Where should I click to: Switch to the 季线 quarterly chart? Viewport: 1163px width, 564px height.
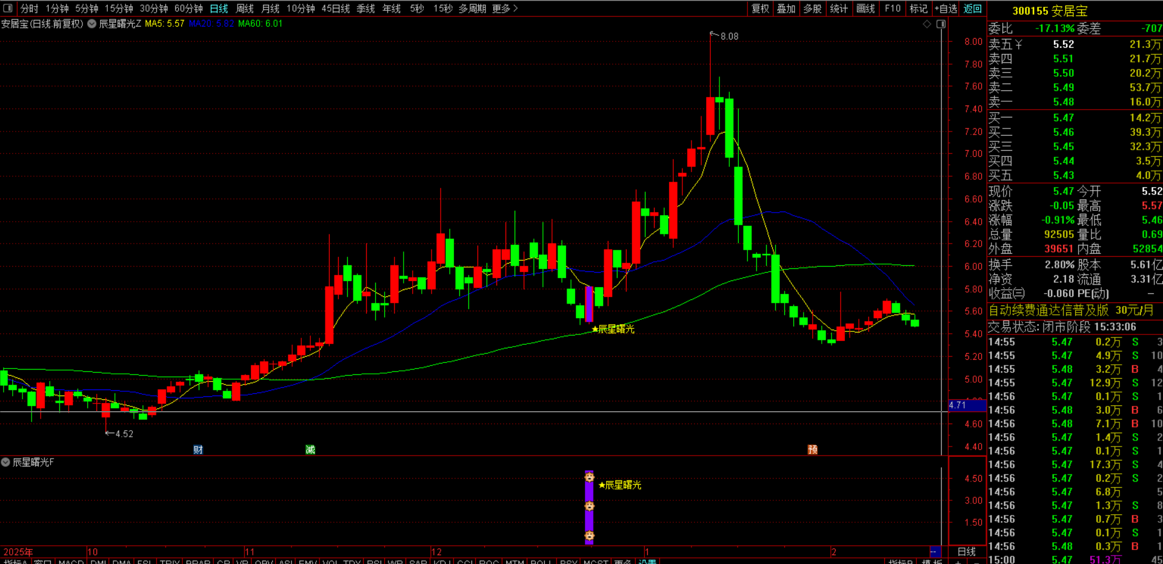[365, 8]
